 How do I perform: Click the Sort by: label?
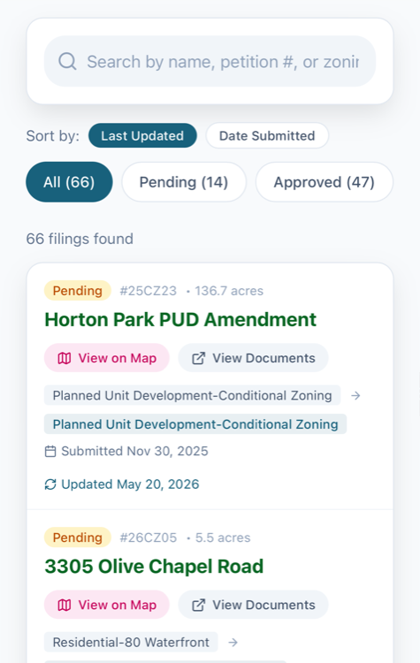(x=53, y=136)
